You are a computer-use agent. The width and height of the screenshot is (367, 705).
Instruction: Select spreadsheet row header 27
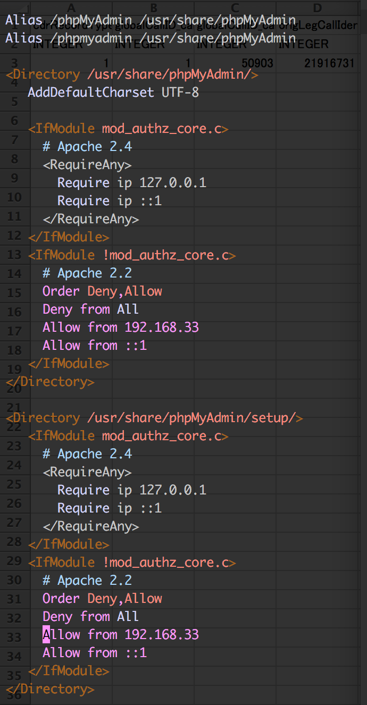[x=15, y=523]
